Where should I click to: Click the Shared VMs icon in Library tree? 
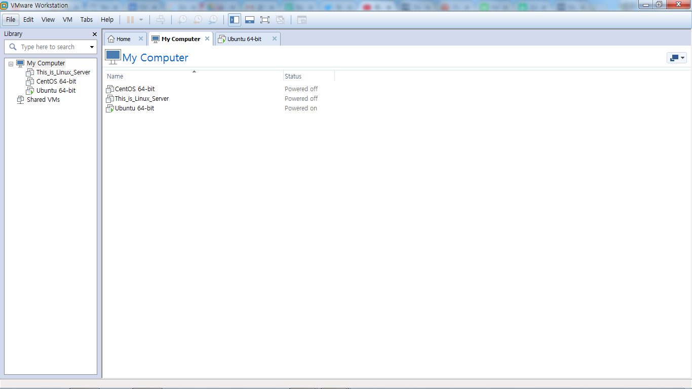[20, 100]
